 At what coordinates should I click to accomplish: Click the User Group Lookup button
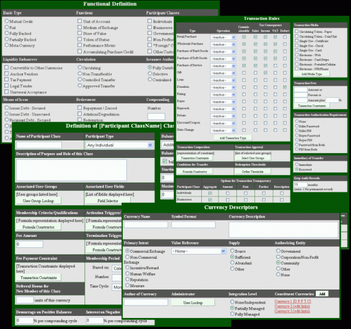38,201
